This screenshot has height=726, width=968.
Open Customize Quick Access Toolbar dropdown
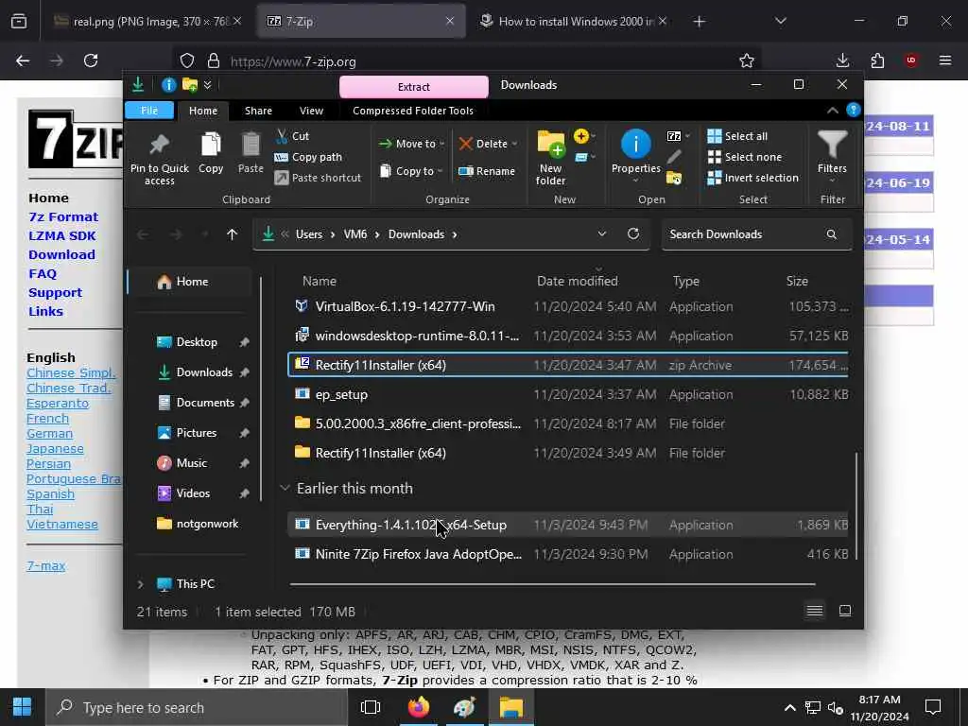pyautogui.click(x=207, y=84)
